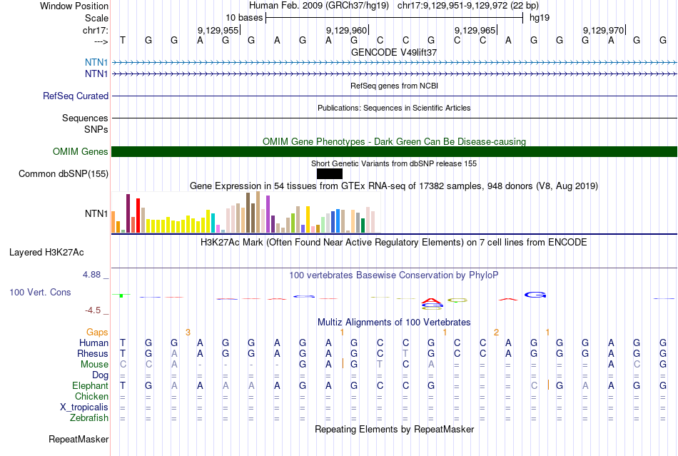Click 'Publications: Sequences in Scientific Articles' title
The image size is (678, 456).
pyautogui.click(x=394, y=108)
